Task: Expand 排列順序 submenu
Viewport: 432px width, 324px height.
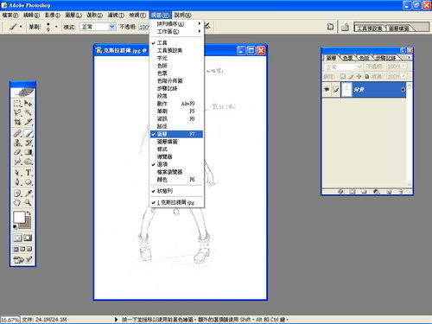Action: click(176, 23)
